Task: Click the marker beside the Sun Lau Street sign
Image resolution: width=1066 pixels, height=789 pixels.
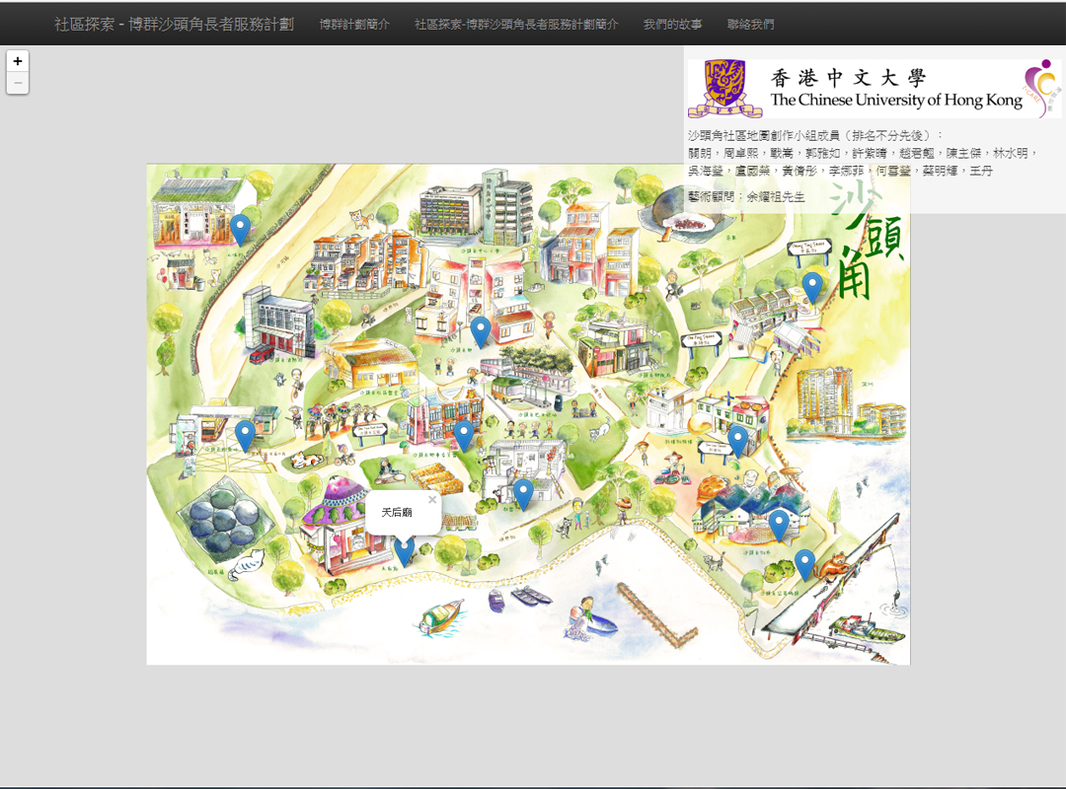Action: pos(738,439)
